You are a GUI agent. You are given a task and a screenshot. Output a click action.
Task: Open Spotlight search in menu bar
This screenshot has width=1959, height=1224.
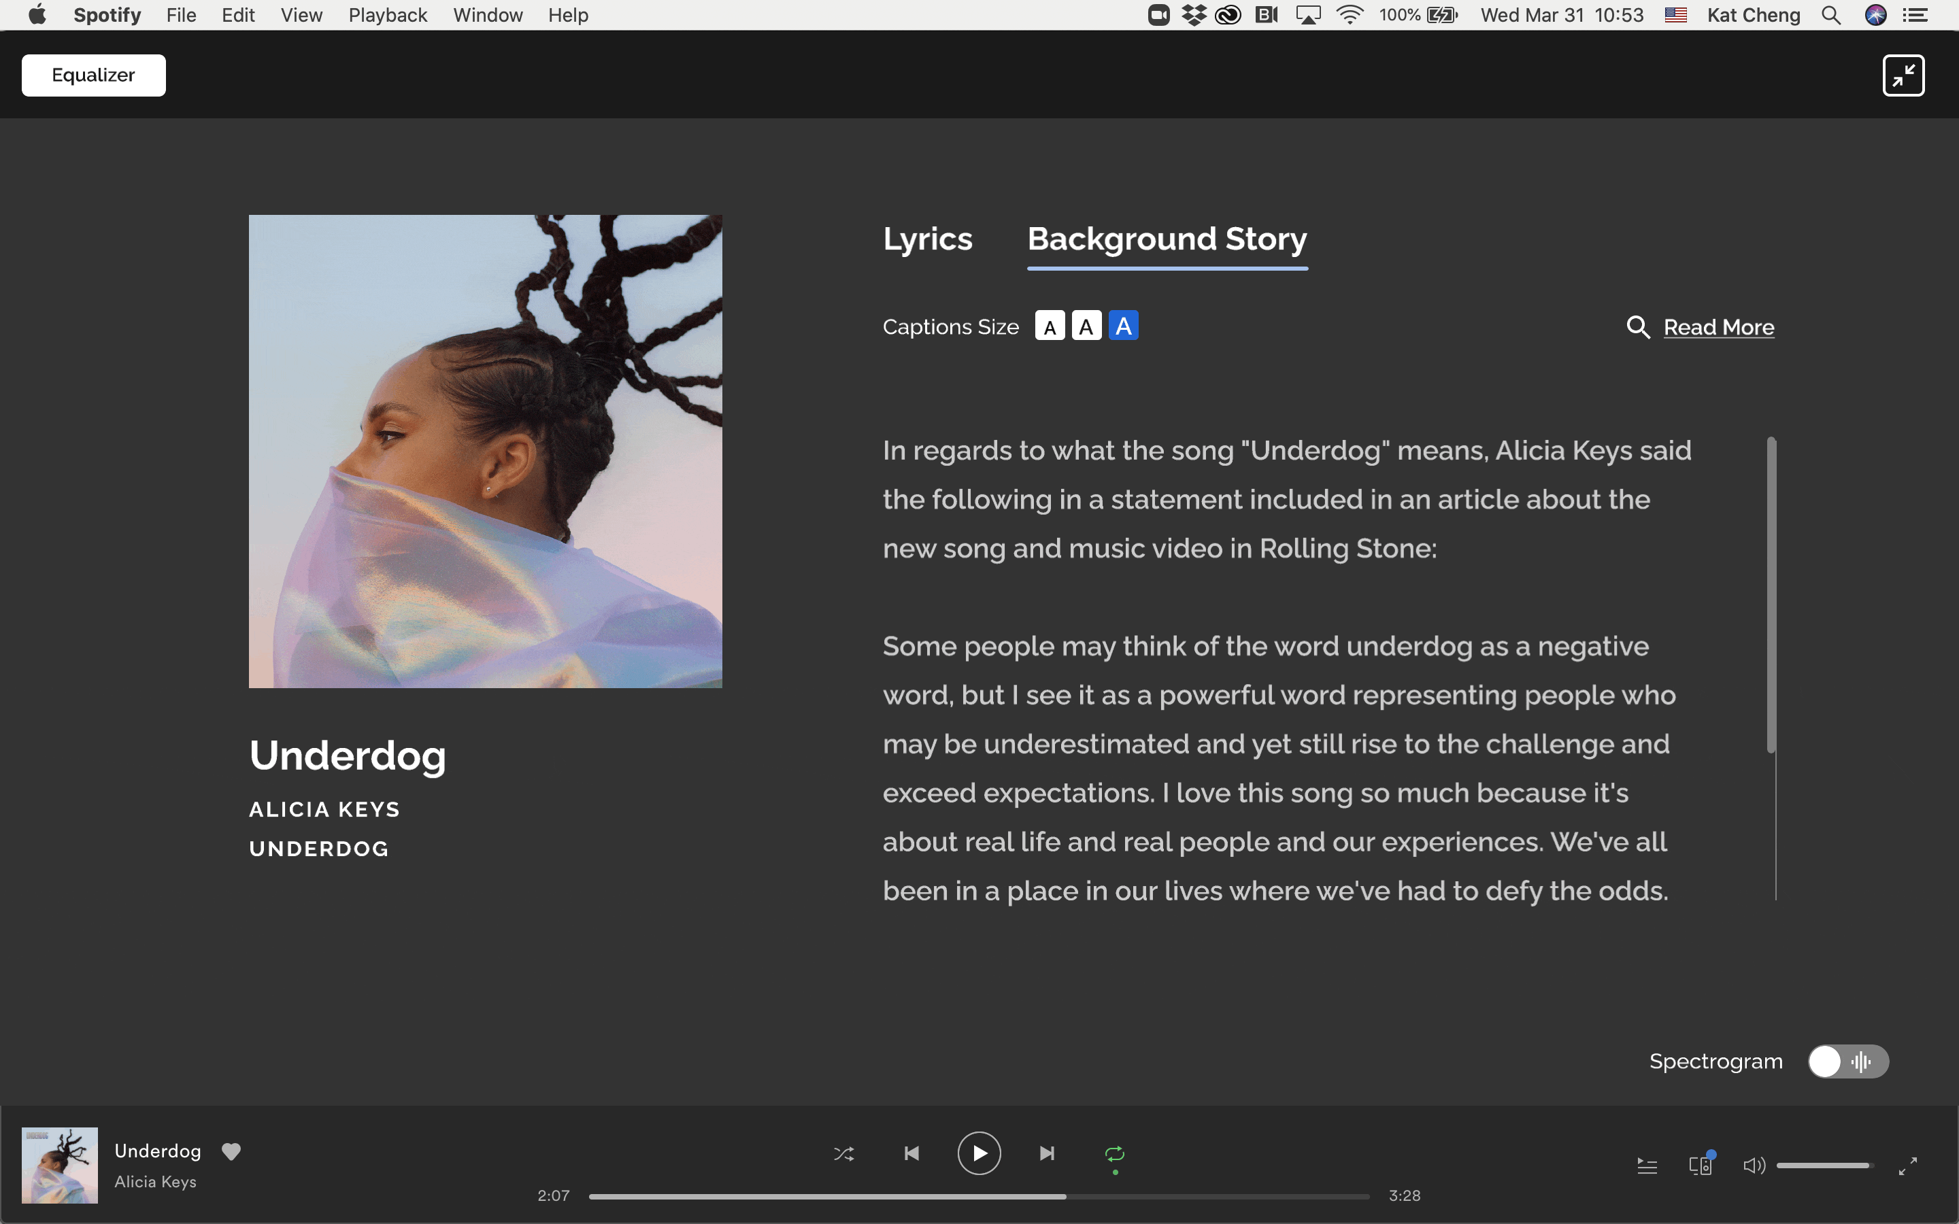pyautogui.click(x=1831, y=14)
